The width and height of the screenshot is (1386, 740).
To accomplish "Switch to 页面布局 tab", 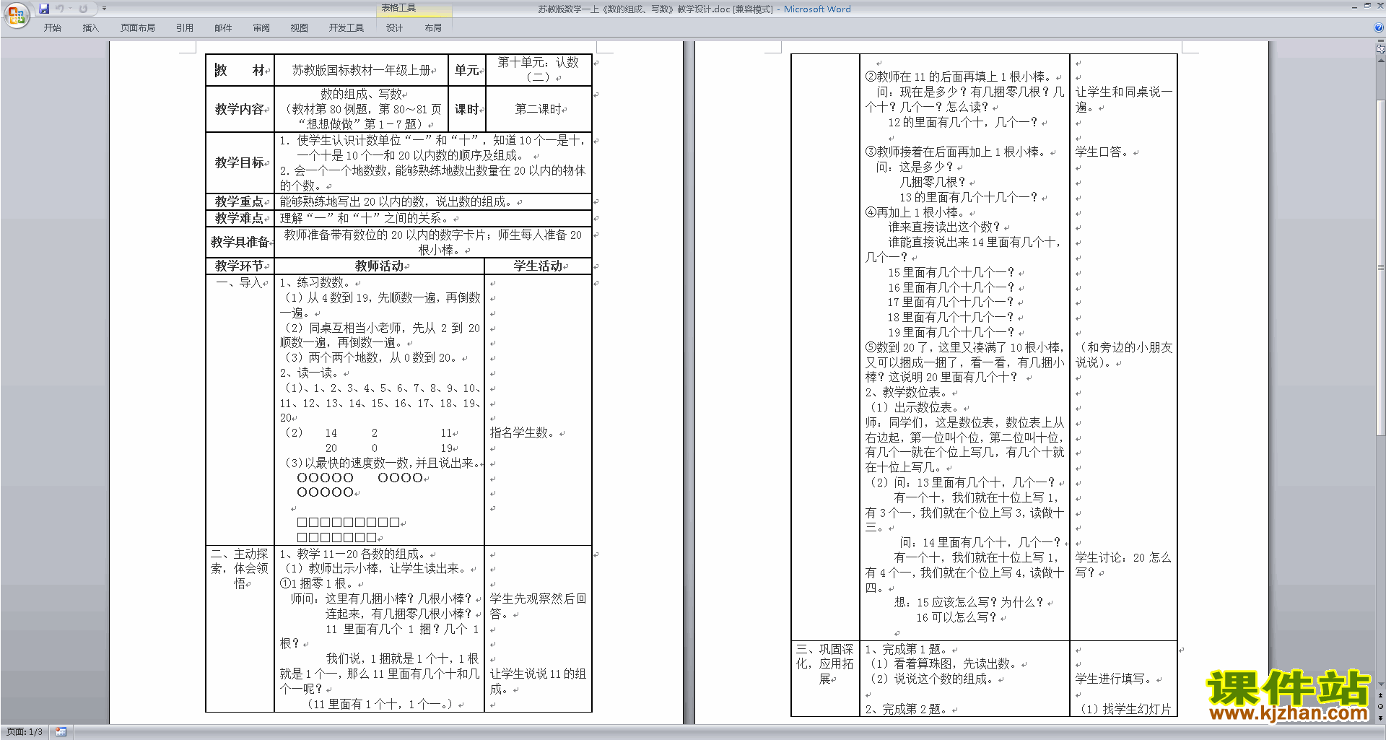I will point(138,27).
